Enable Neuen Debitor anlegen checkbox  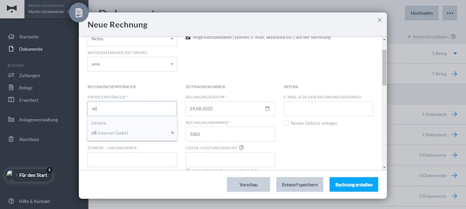(286, 123)
